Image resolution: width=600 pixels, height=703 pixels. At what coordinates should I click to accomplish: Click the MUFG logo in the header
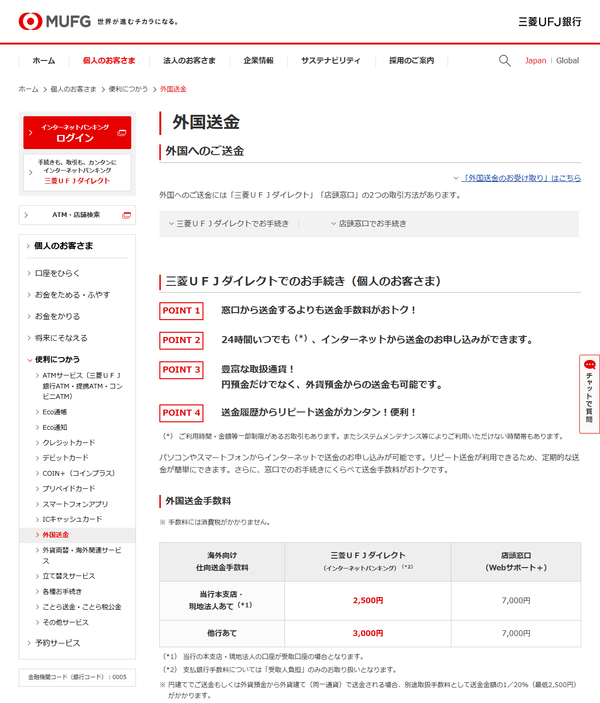click(55, 22)
